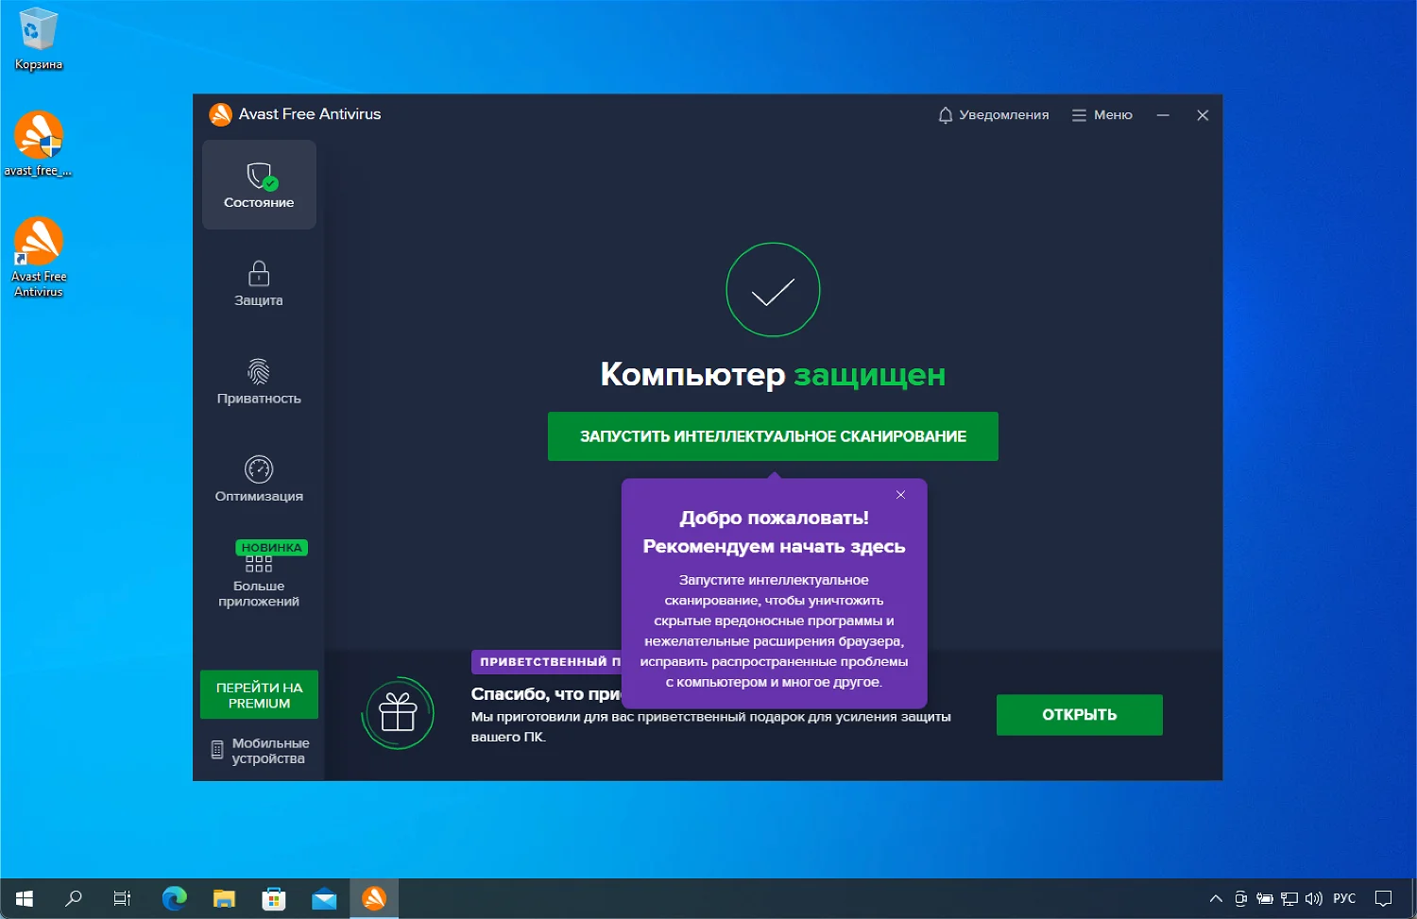
Task: Open the Оптимизация gauge section
Action: point(258,479)
